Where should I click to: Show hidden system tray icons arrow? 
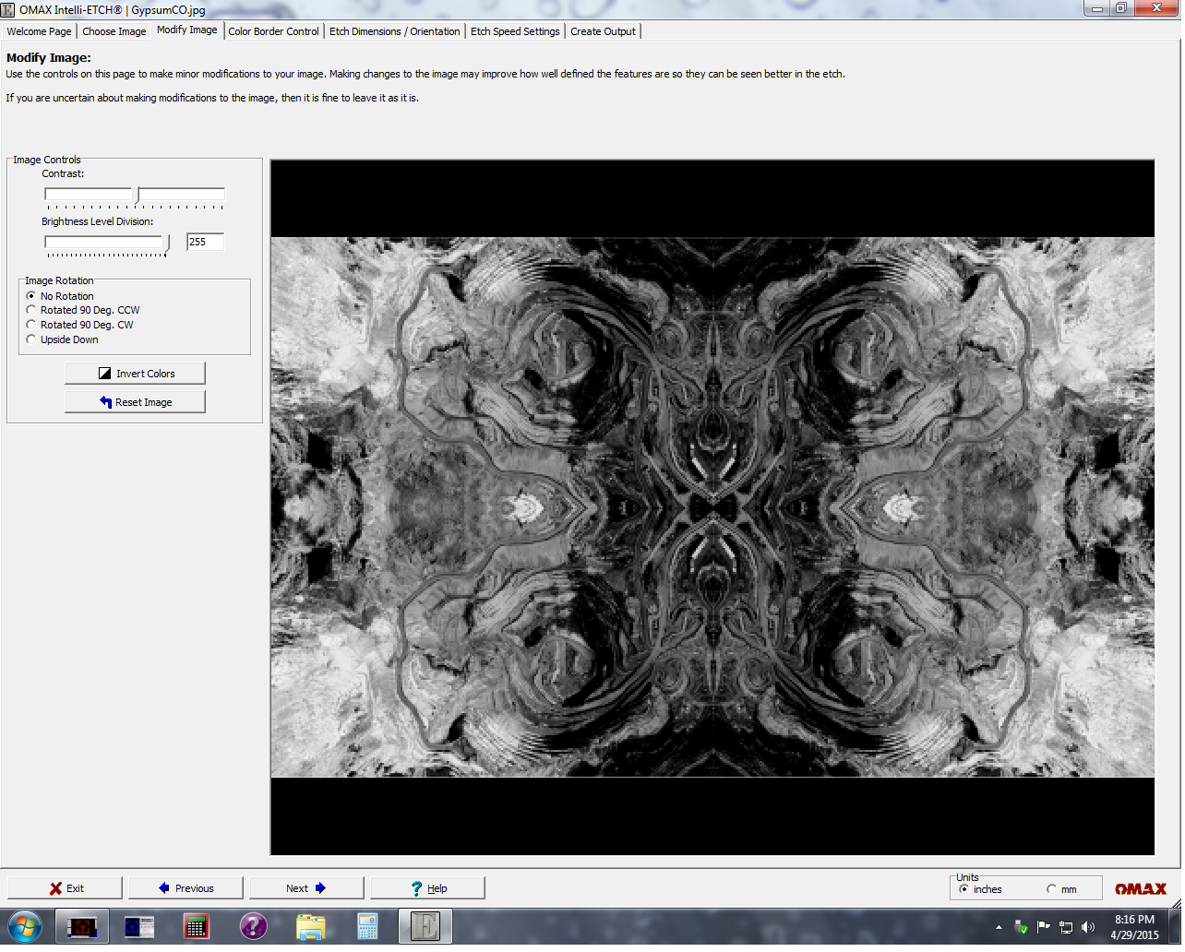click(x=999, y=927)
